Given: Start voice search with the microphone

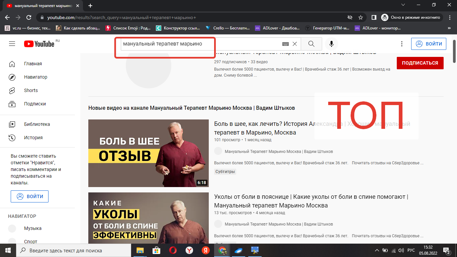Looking at the screenshot, I should (332, 44).
